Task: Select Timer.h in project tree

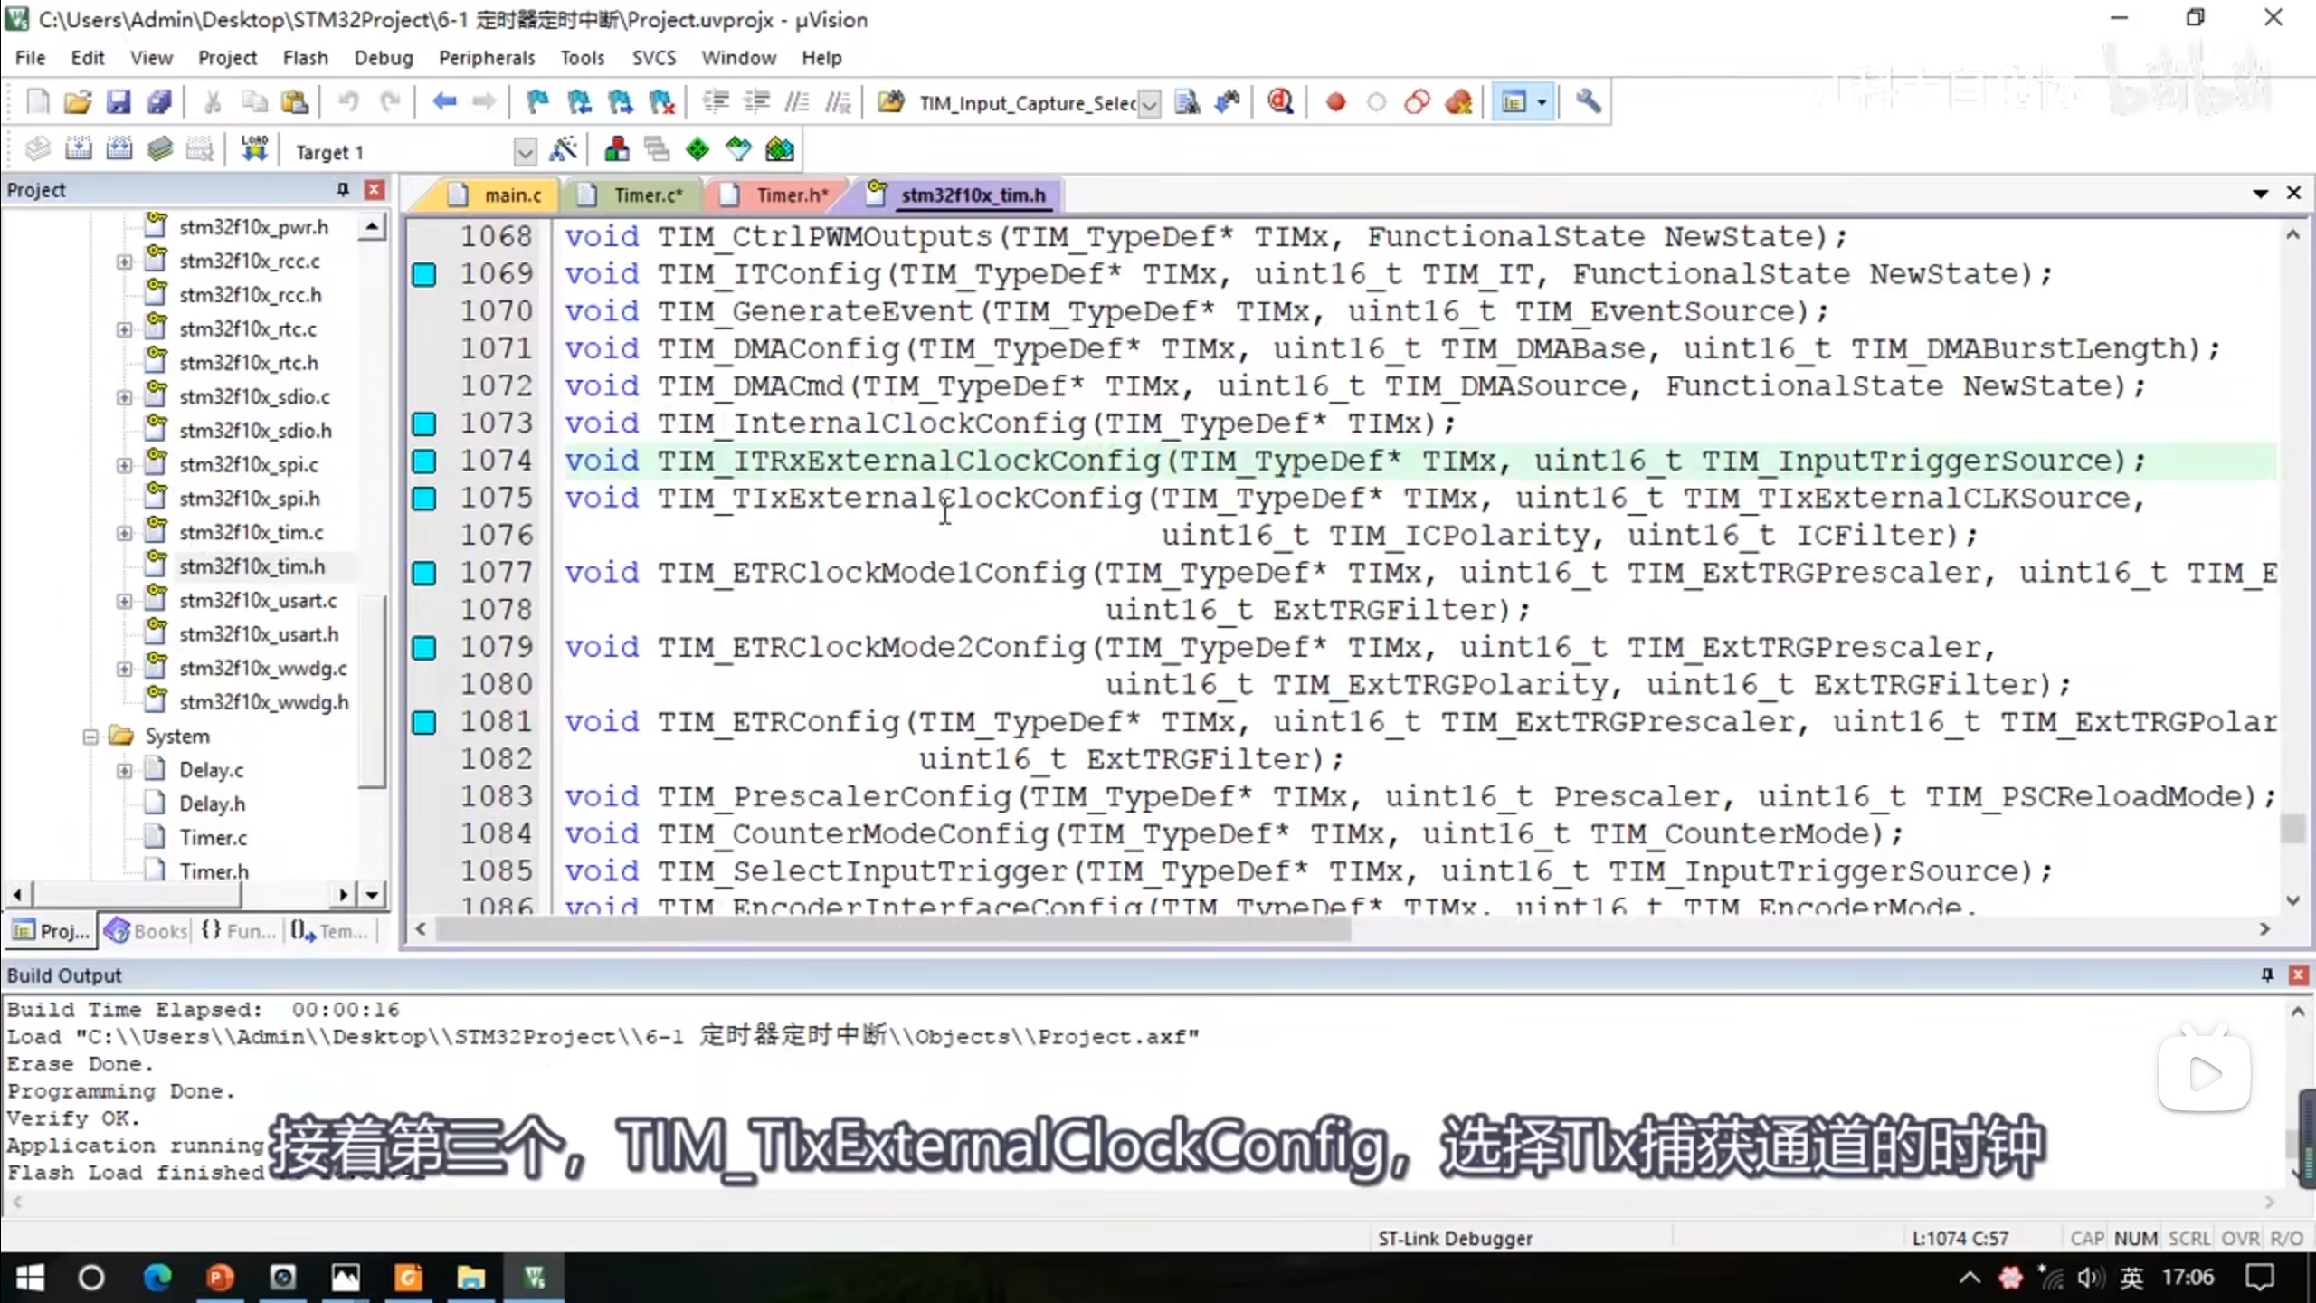Action: [x=214, y=870]
